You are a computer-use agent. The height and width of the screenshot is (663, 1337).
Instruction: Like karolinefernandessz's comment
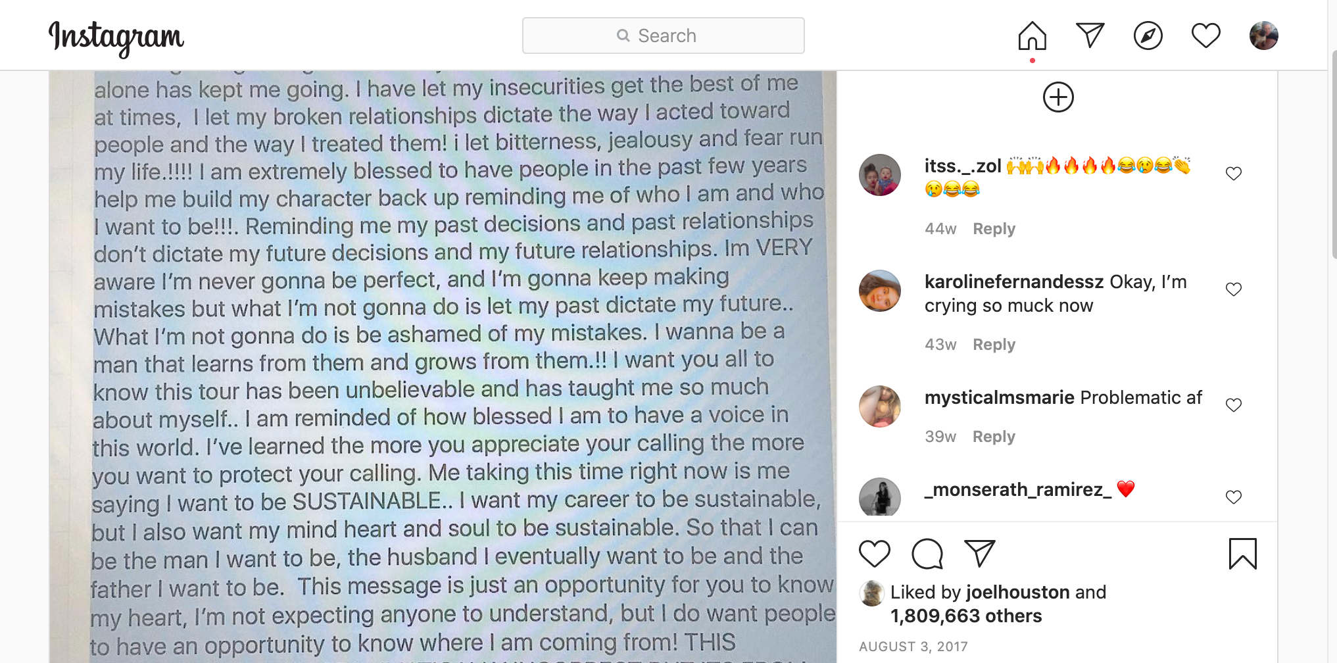[x=1233, y=289]
